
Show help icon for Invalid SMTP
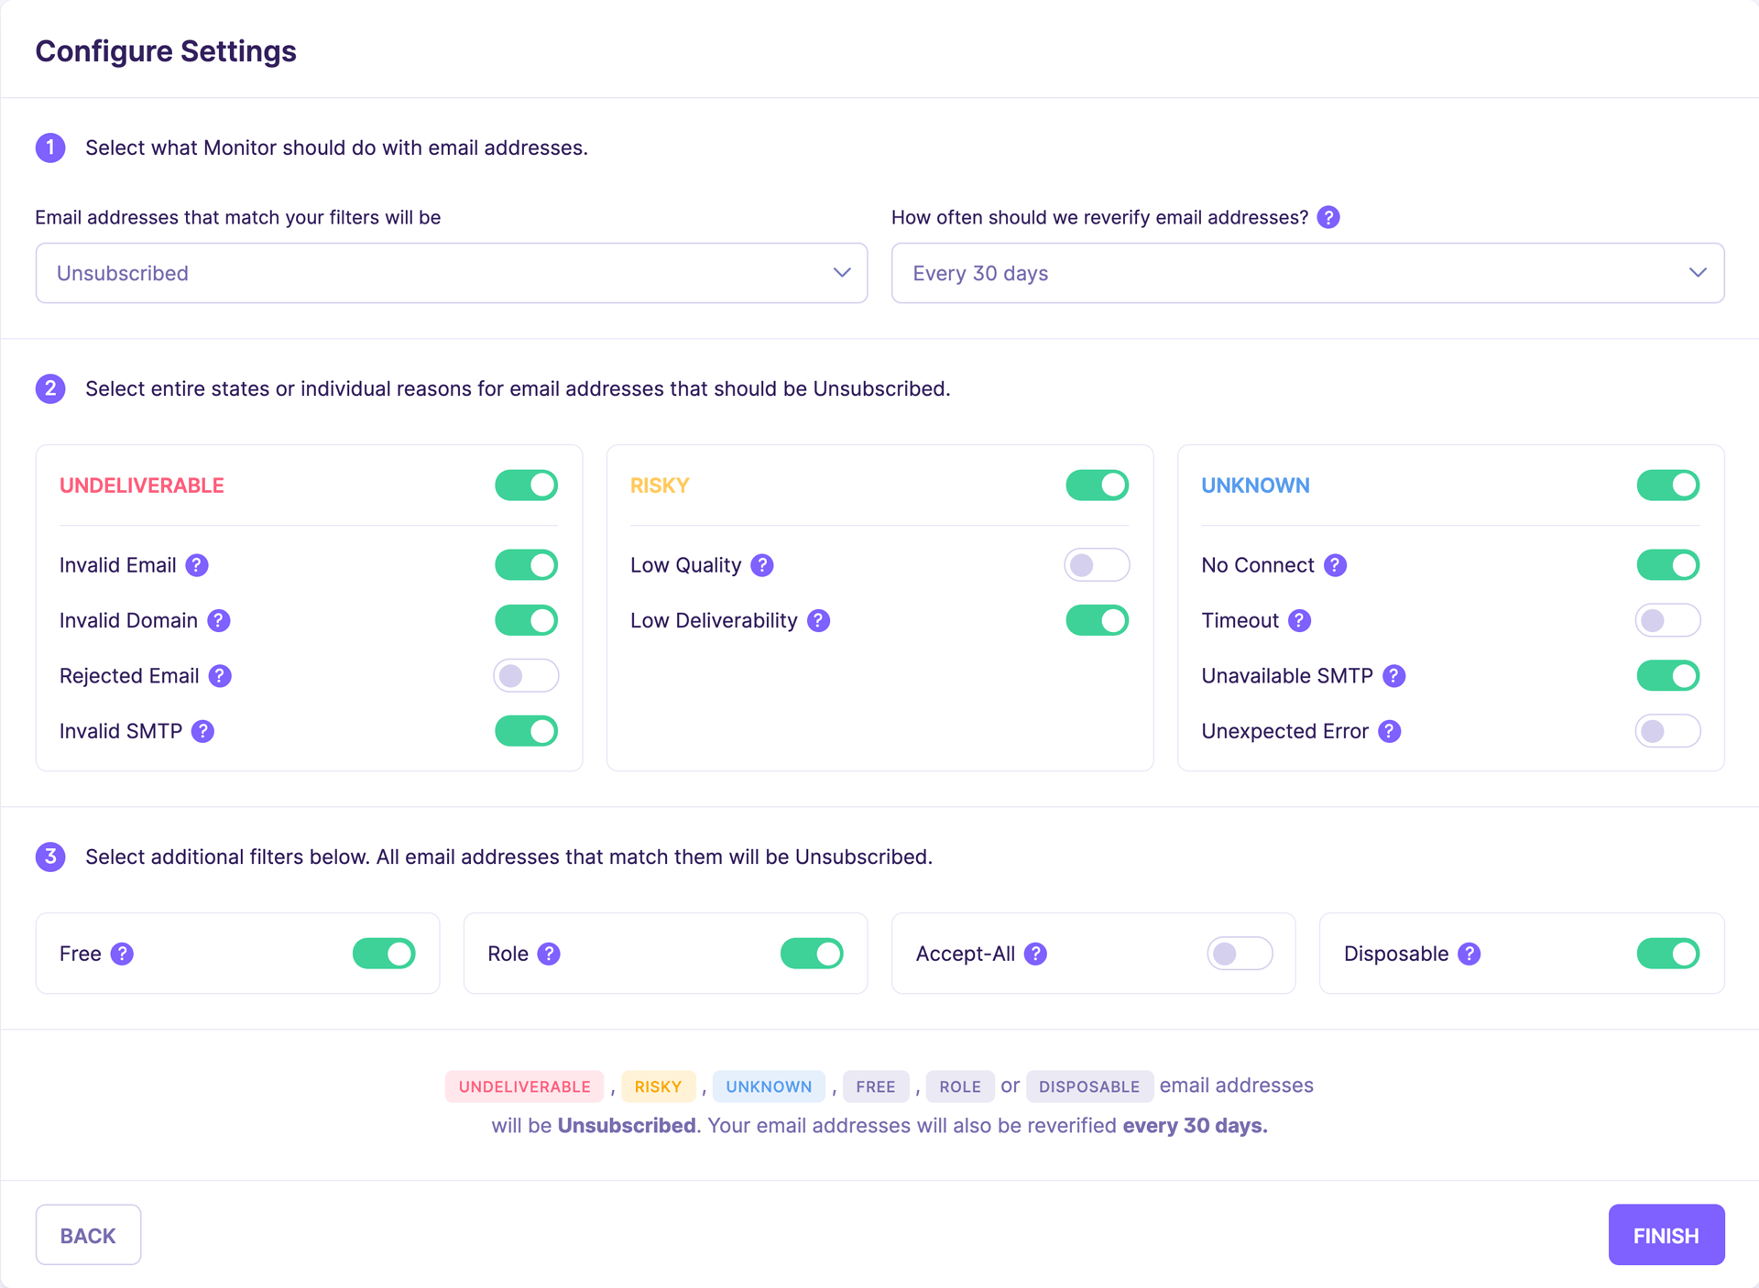point(203,731)
